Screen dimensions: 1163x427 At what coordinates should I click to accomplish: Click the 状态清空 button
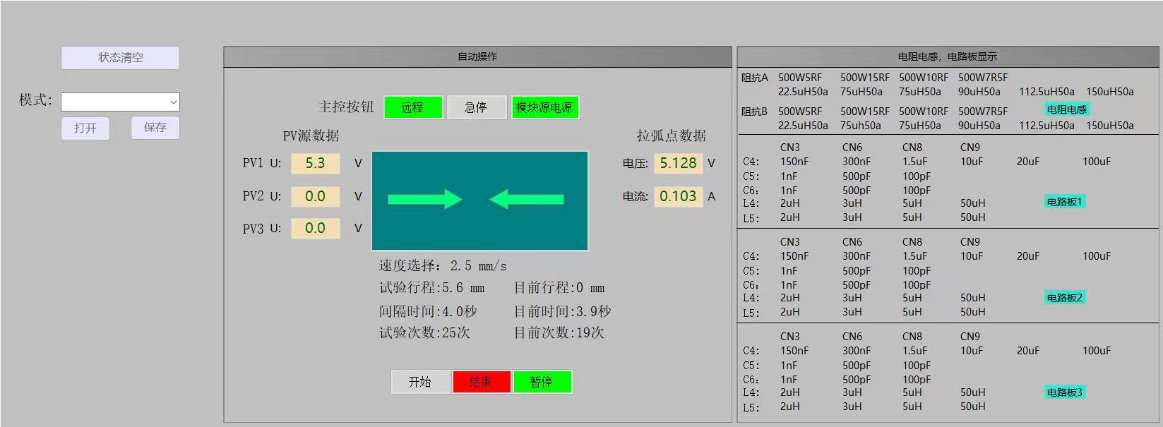(x=120, y=58)
